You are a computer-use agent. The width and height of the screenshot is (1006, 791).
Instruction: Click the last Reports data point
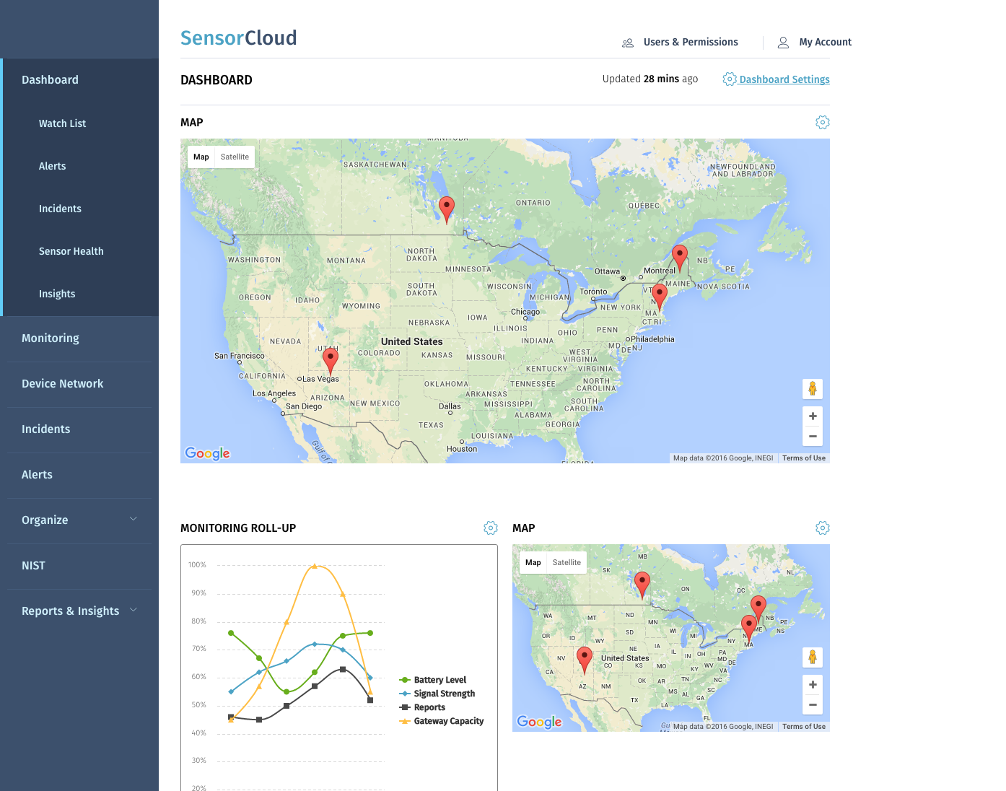[x=370, y=700]
